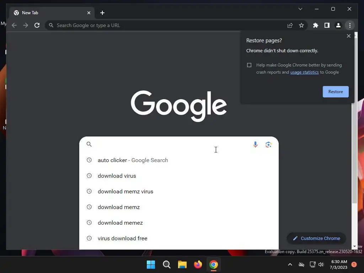Select the auto clicker suggestion
364x273 pixels.
click(x=179, y=160)
